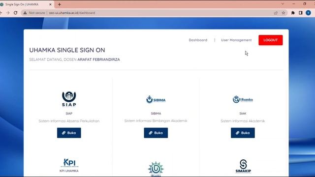Click the green Uhamka sun emblem
Viewport: 315px width, 177px height.
click(156, 169)
